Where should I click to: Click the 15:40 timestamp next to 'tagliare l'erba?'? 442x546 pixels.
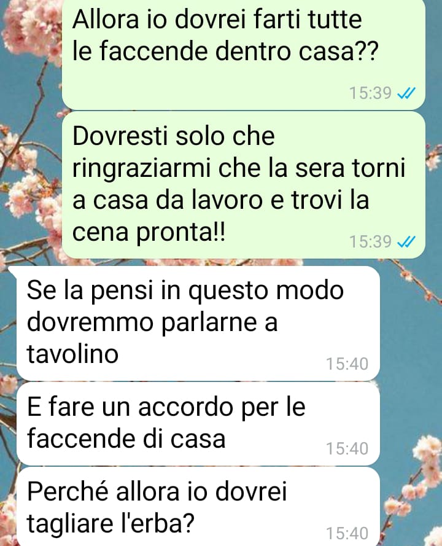pos(347,533)
